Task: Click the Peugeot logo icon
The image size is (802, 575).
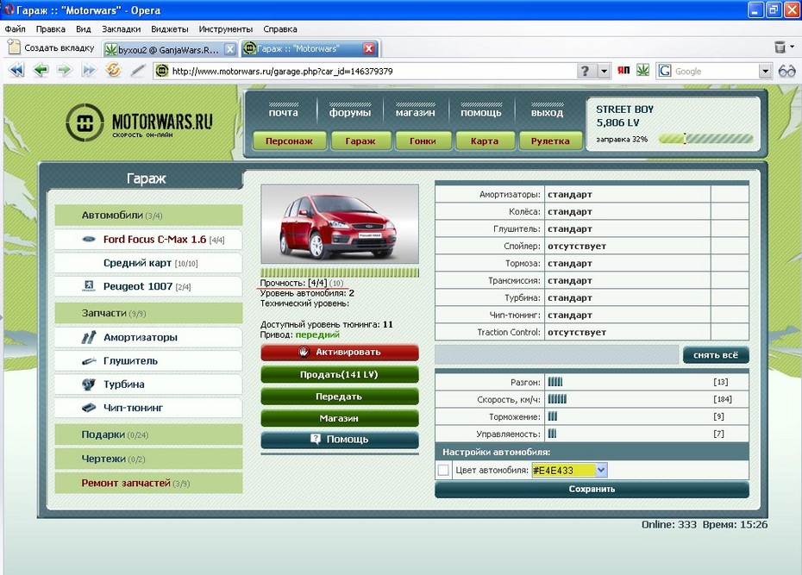Action: click(89, 286)
